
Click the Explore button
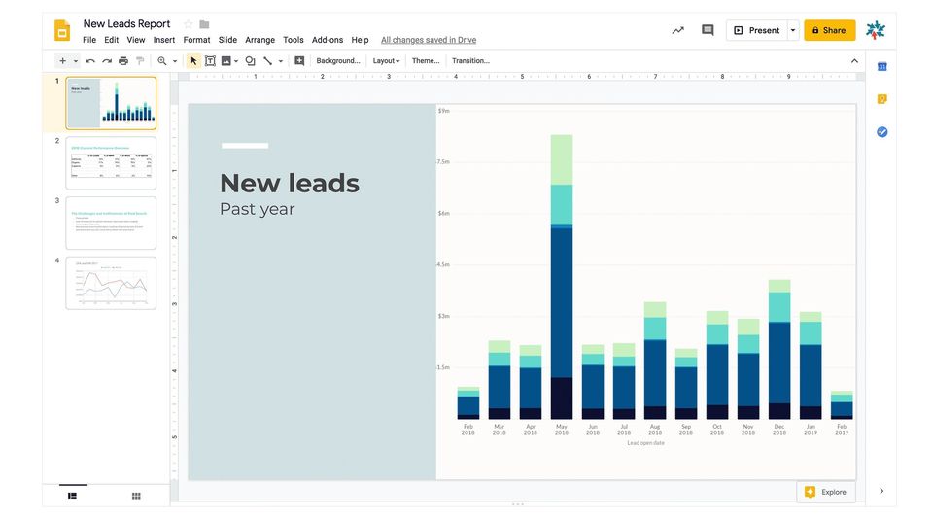[826, 492]
